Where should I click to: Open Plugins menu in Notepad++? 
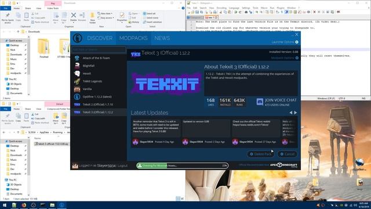pos(281,8)
